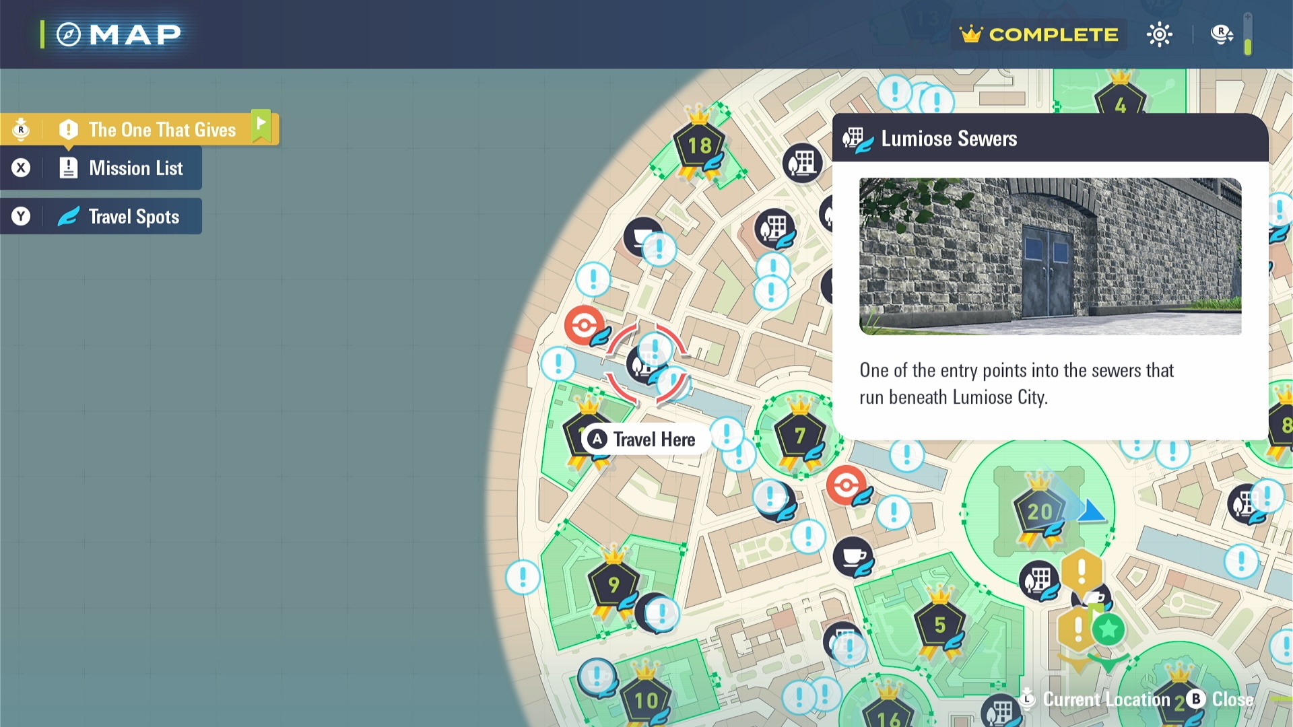
Task: Select wild zone 5 badge marker
Action: tap(939, 625)
